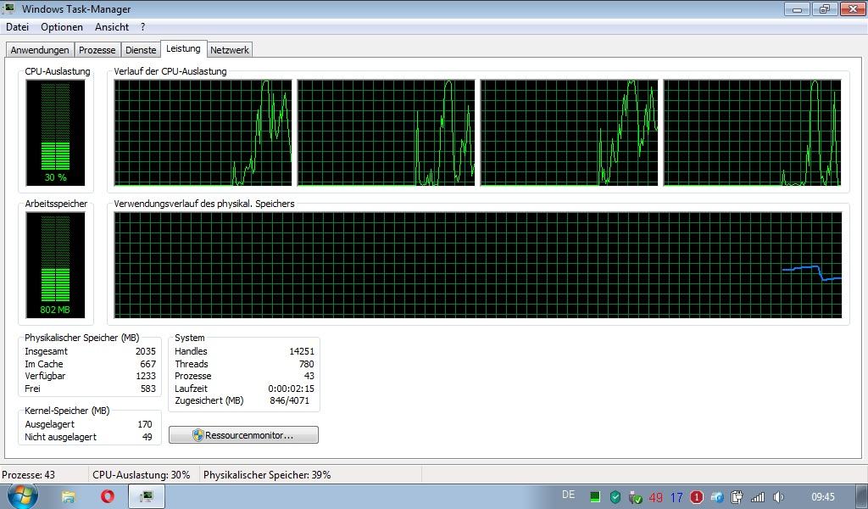Screen dimensions: 868x509
Task: Open the Windows Start orb
Action: pos(22,496)
